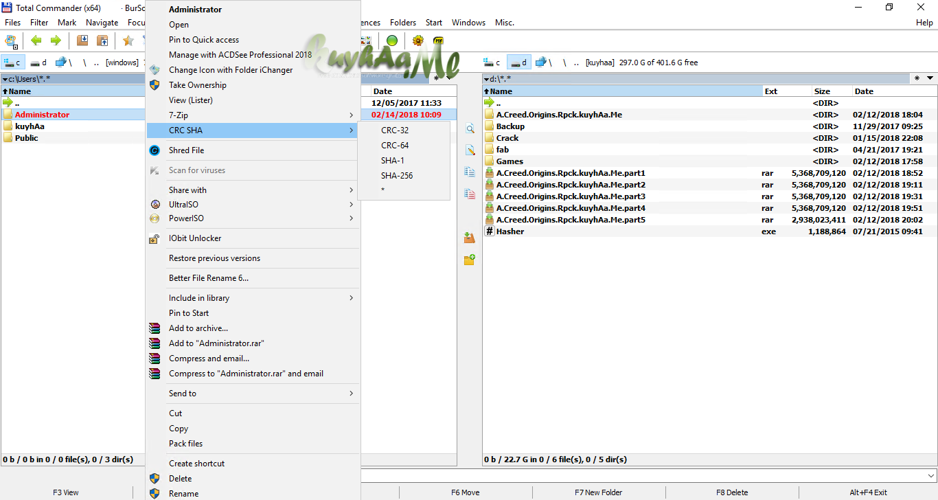Screen dimensions: 938x500
Task: Click the F7 New Folder button
Action: (599, 492)
